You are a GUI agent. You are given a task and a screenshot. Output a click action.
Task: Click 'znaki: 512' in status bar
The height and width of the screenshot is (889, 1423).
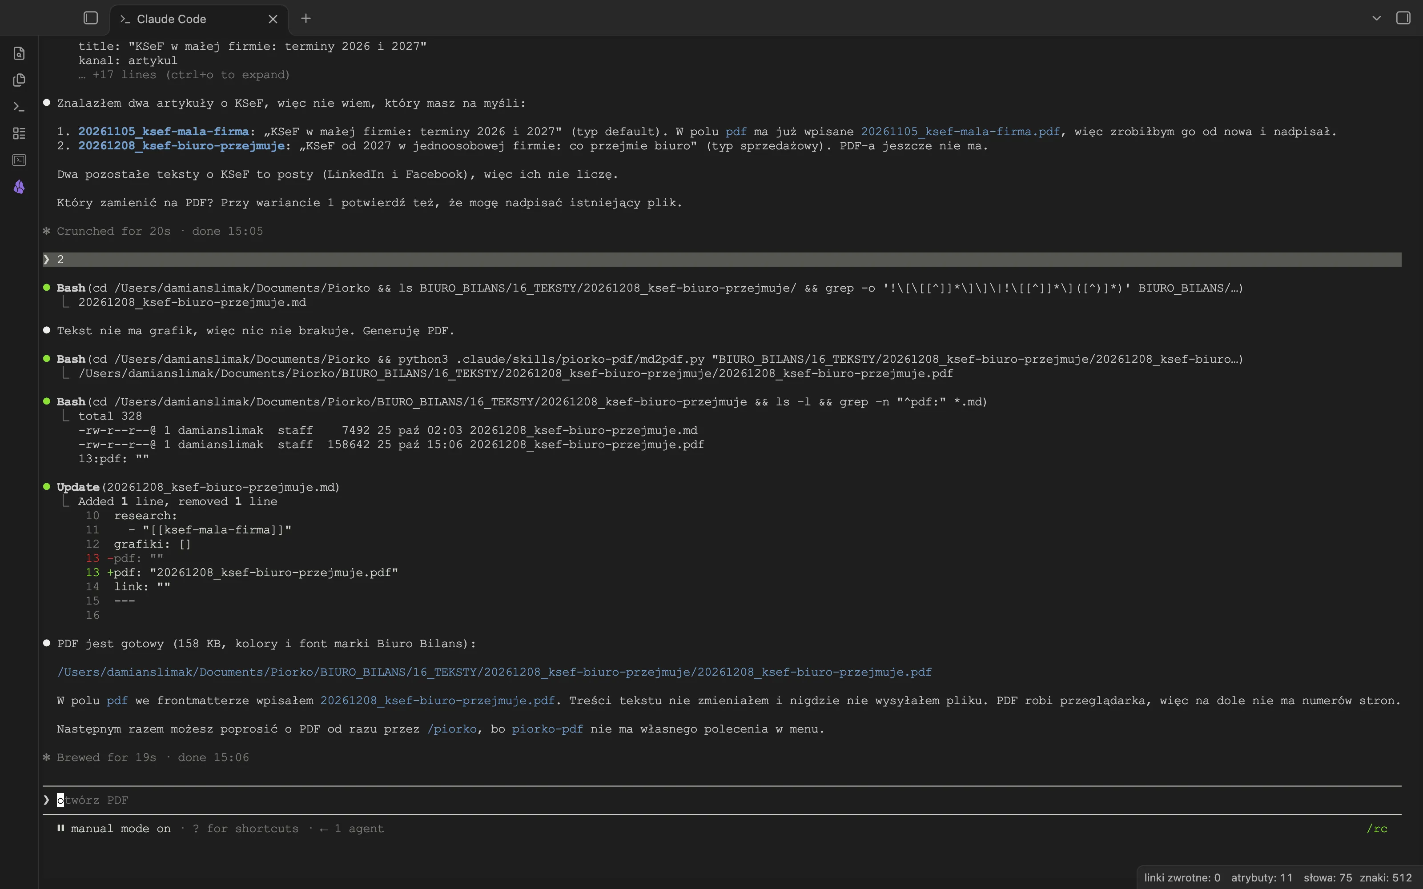(x=1385, y=877)
